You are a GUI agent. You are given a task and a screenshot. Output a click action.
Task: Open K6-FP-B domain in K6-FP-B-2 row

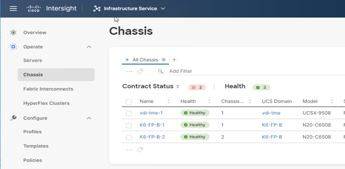coord(272,137)
